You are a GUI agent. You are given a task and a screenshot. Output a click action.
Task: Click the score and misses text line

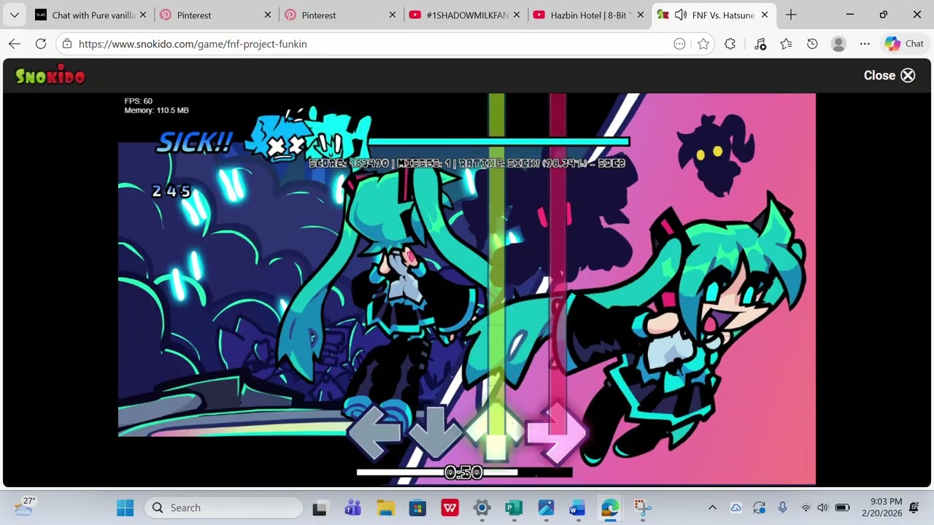point(467,163)
